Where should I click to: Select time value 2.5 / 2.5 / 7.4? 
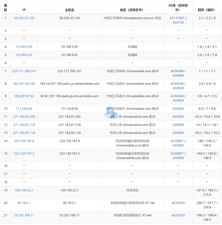coord(207,55)
